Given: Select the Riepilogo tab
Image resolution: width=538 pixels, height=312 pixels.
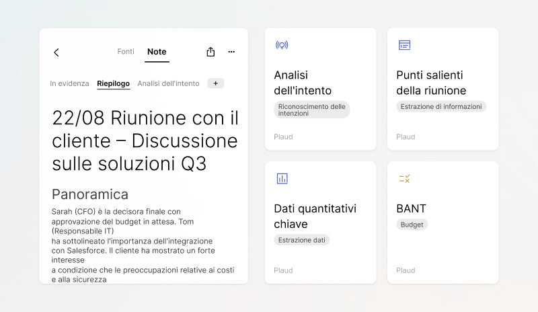Looking at the screenshot, I should 113,83.
